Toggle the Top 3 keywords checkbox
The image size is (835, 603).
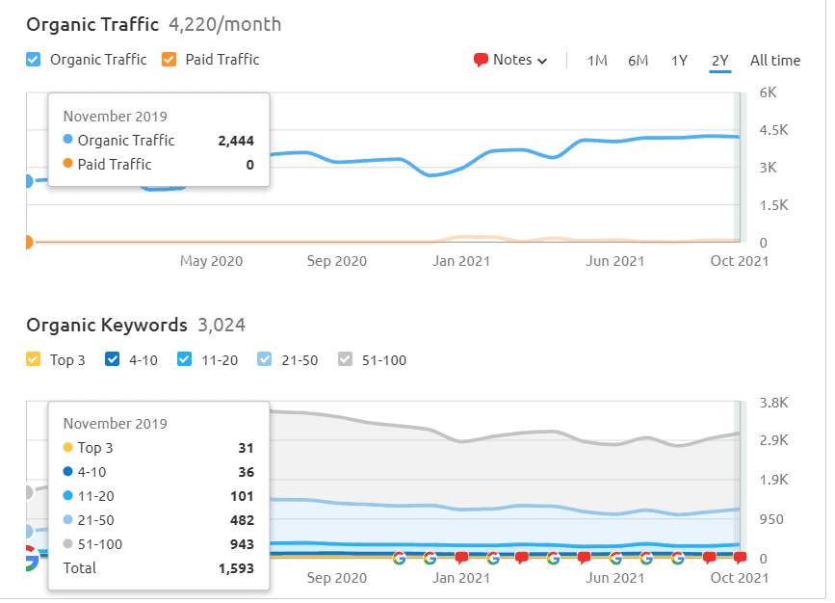(33, 359)
